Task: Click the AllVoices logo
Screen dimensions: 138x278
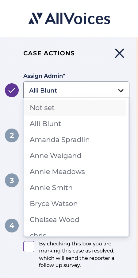Action: coord(69,18)
